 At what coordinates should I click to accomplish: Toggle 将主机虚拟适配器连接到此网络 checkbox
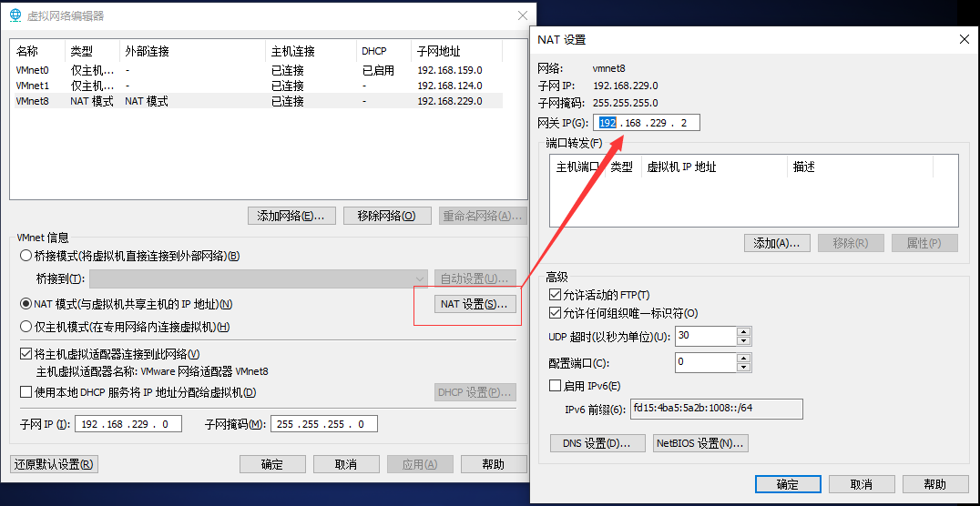pyautogui.click(x=26, y=354)
